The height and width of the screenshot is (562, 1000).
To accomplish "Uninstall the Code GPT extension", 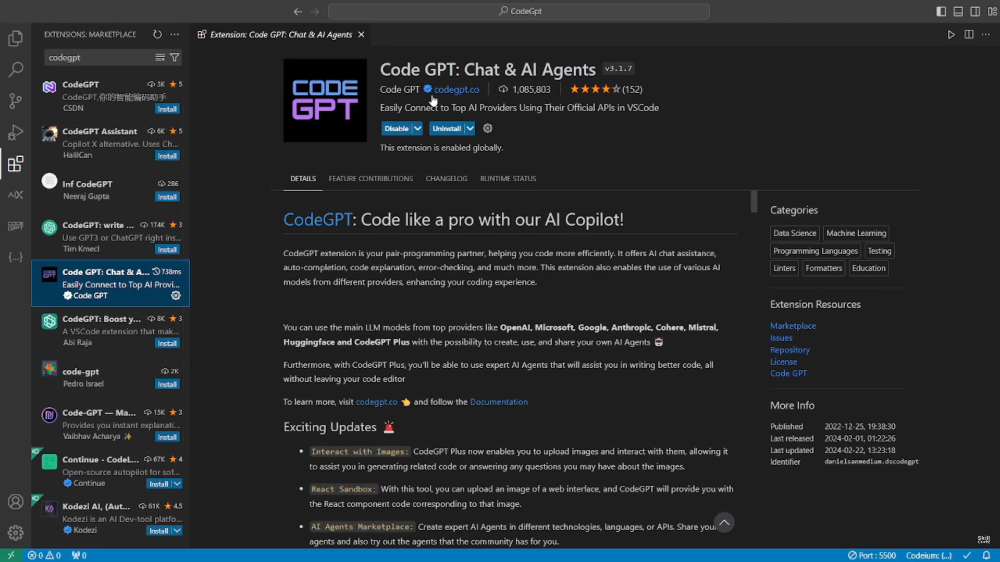I will point(447,128).
